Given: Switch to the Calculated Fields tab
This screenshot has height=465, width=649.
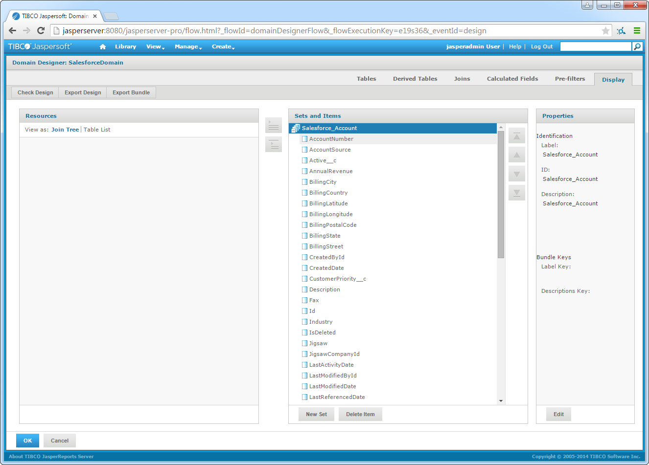Looking at the screenshot, I should (512, 79).
